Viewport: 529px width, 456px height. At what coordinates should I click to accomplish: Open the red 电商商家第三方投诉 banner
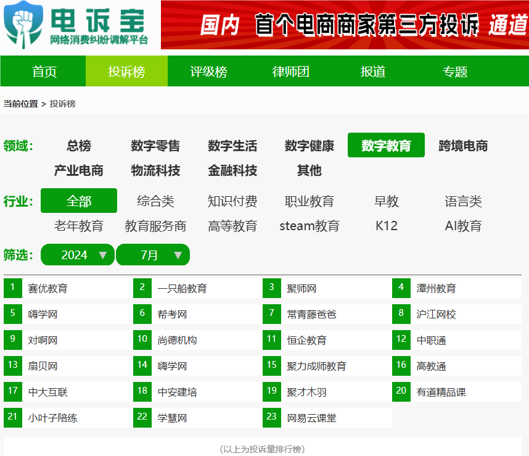345,25
